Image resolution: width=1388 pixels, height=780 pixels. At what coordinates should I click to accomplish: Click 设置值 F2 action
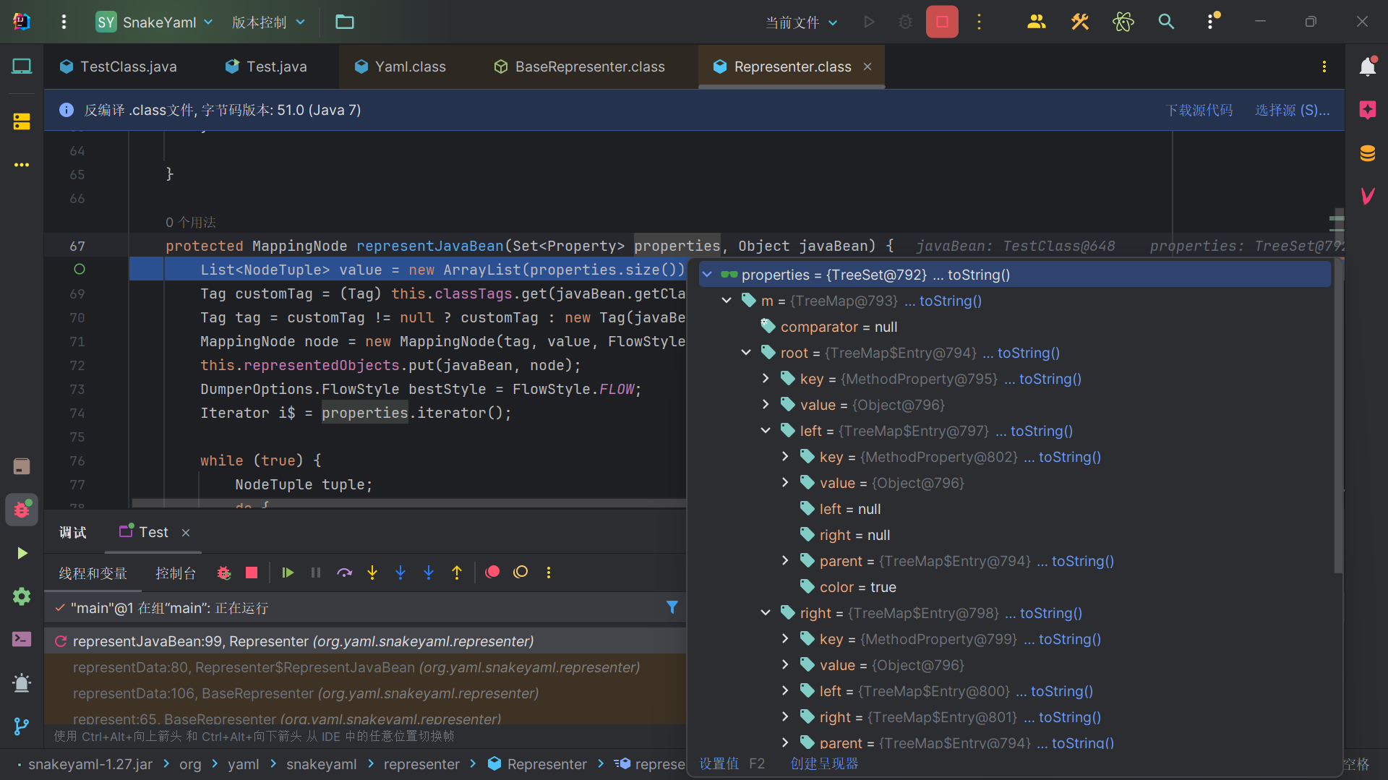point(732,763)
